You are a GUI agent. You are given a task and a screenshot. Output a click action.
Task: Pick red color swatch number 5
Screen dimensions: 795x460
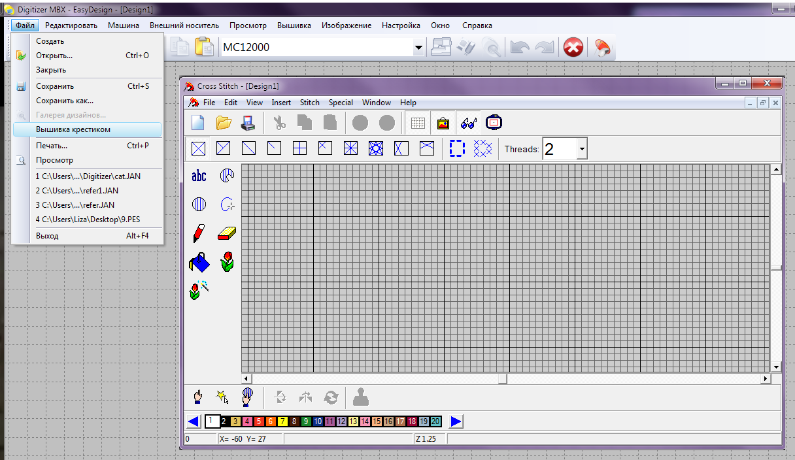coord(259,421)
